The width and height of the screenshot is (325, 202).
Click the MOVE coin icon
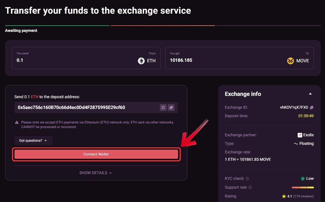[290, 61]
